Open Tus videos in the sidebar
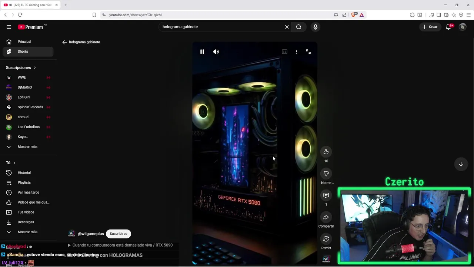 [28, 212]
